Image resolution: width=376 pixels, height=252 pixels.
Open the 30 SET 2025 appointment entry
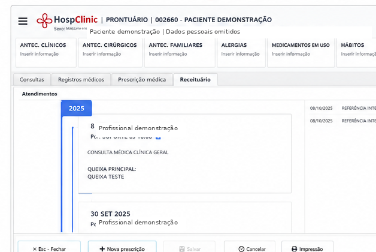[184, 217]
